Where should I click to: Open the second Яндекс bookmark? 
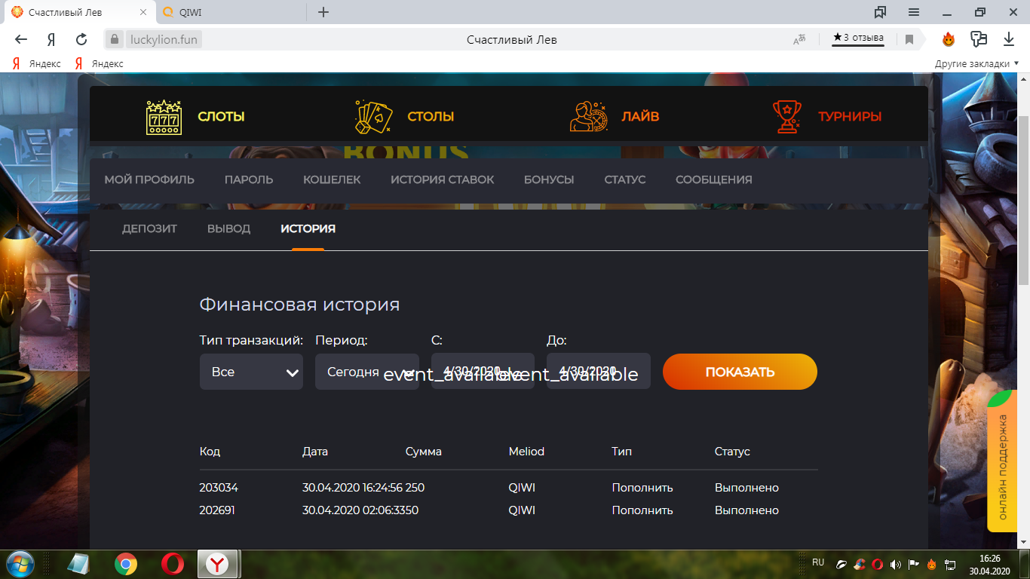[99, 64]
